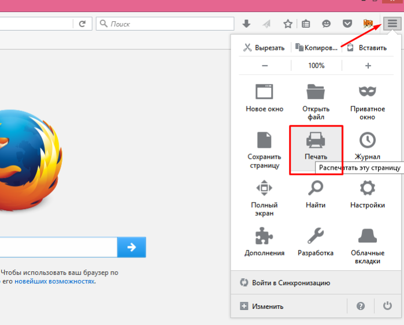
Task: Enter Full screen (Полный экран)
Action: pyautogui.click(x=264, y=199)
